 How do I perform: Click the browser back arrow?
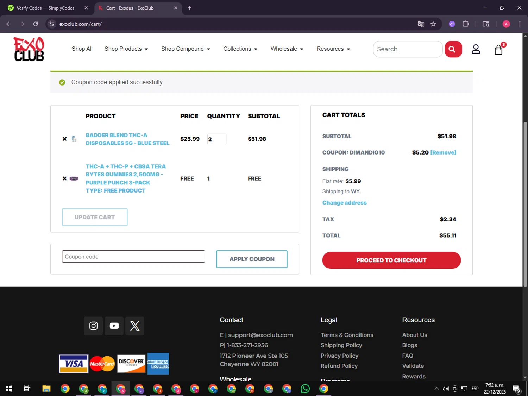coord(8,24)
